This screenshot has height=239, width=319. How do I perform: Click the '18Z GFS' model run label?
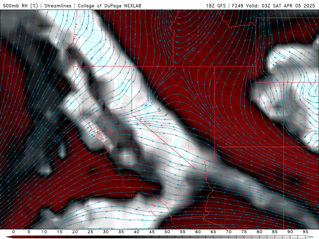[216, 6]
